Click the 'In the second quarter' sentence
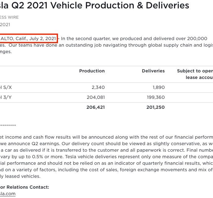 point(134,39)
